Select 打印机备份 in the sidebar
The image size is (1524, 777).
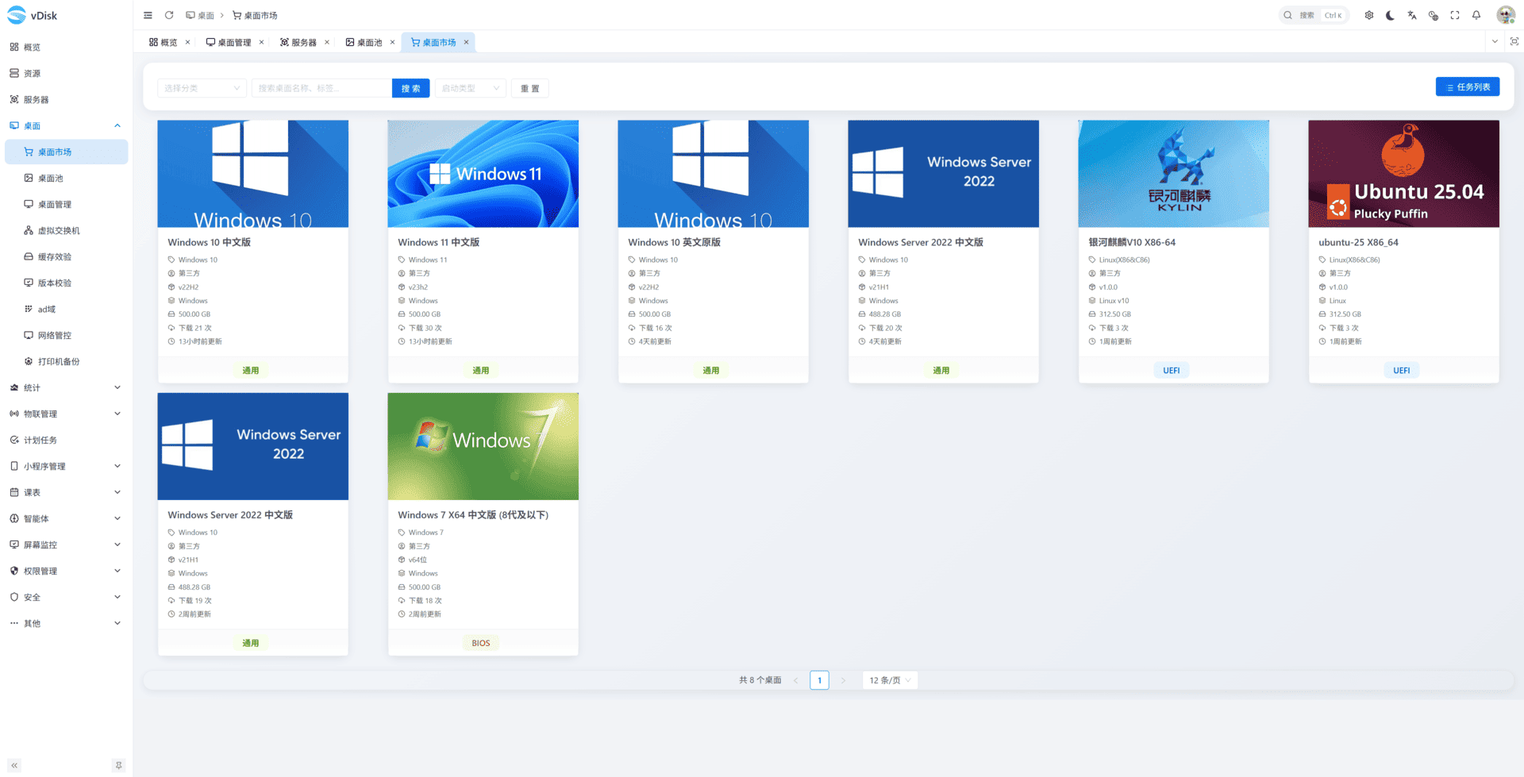point(66,361)
